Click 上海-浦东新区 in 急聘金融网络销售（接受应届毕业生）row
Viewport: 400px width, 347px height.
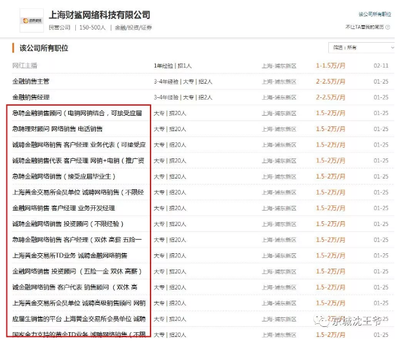279,177
